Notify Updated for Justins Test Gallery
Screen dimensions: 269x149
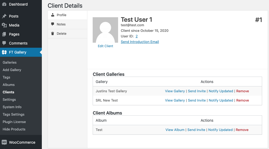coord(221,91)
